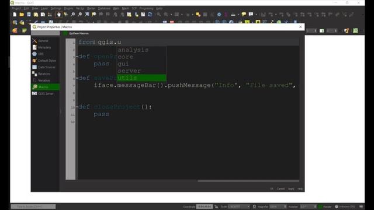Collapse the fold marker on line 10

coord(77,107)
